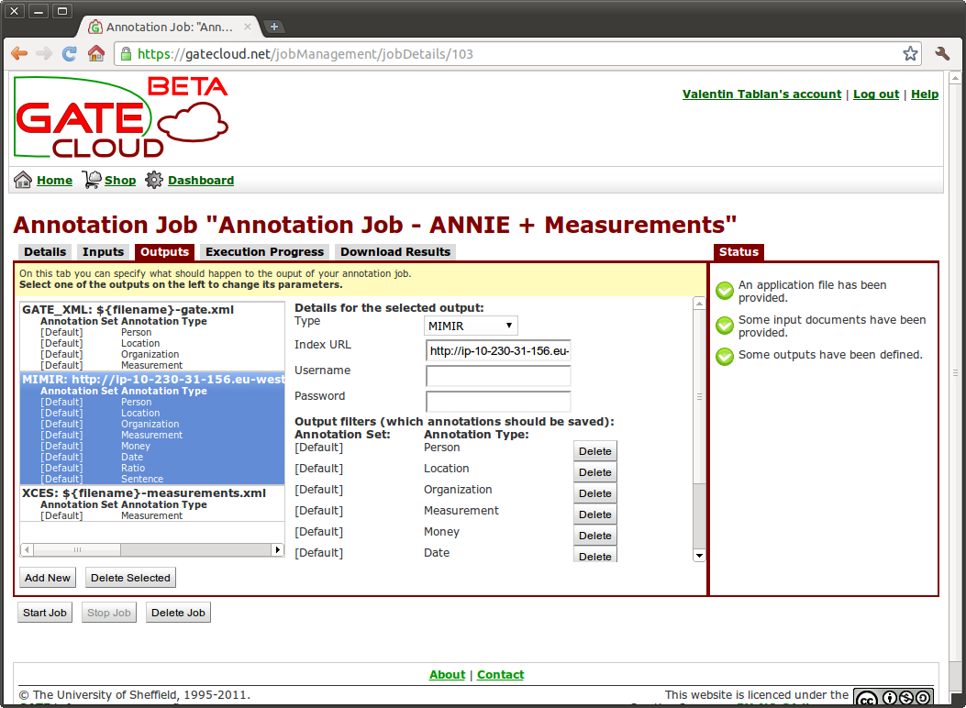Click the output details vertical scrollbar thumb
The height and width of the screenshot is (708, 966).
pyautogui.click(x=699, y=397)
